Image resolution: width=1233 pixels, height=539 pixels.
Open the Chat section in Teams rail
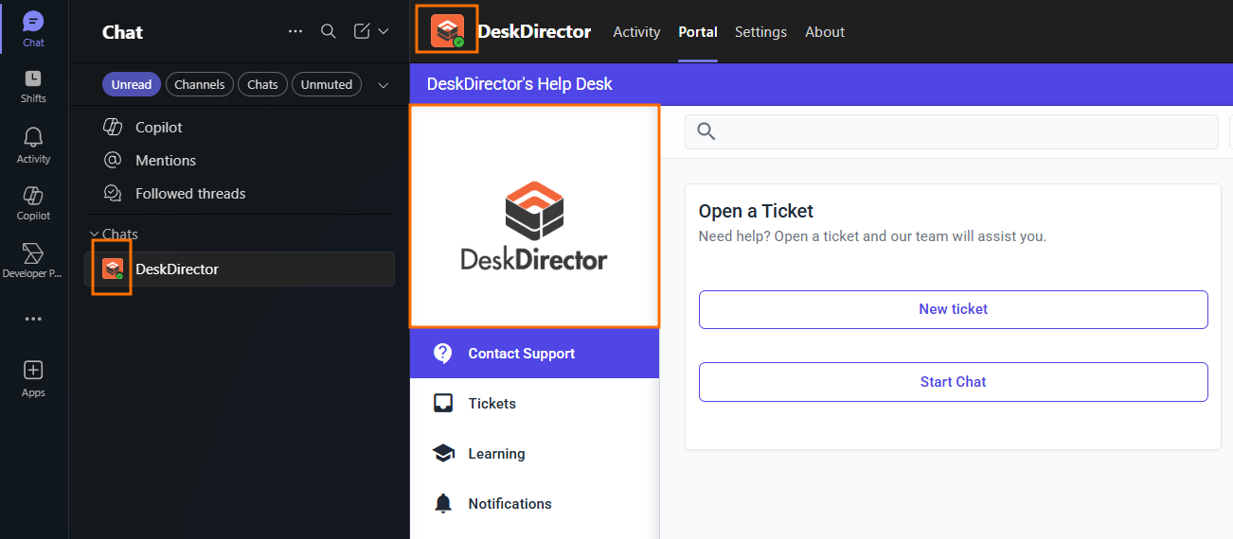pos(33,28)
